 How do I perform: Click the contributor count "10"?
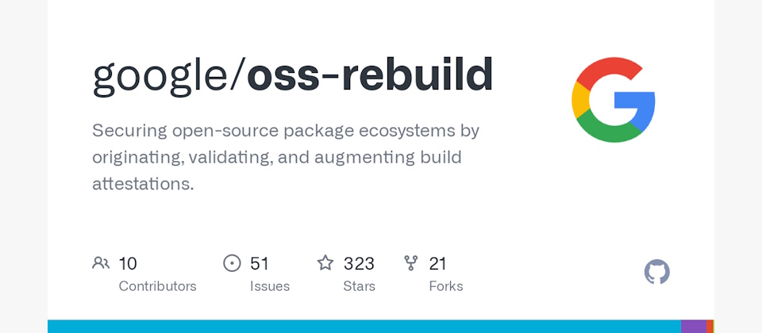coord(128,263)
